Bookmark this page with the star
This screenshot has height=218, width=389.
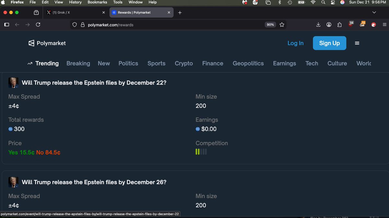pyautogui.click(x=282, y=25)
